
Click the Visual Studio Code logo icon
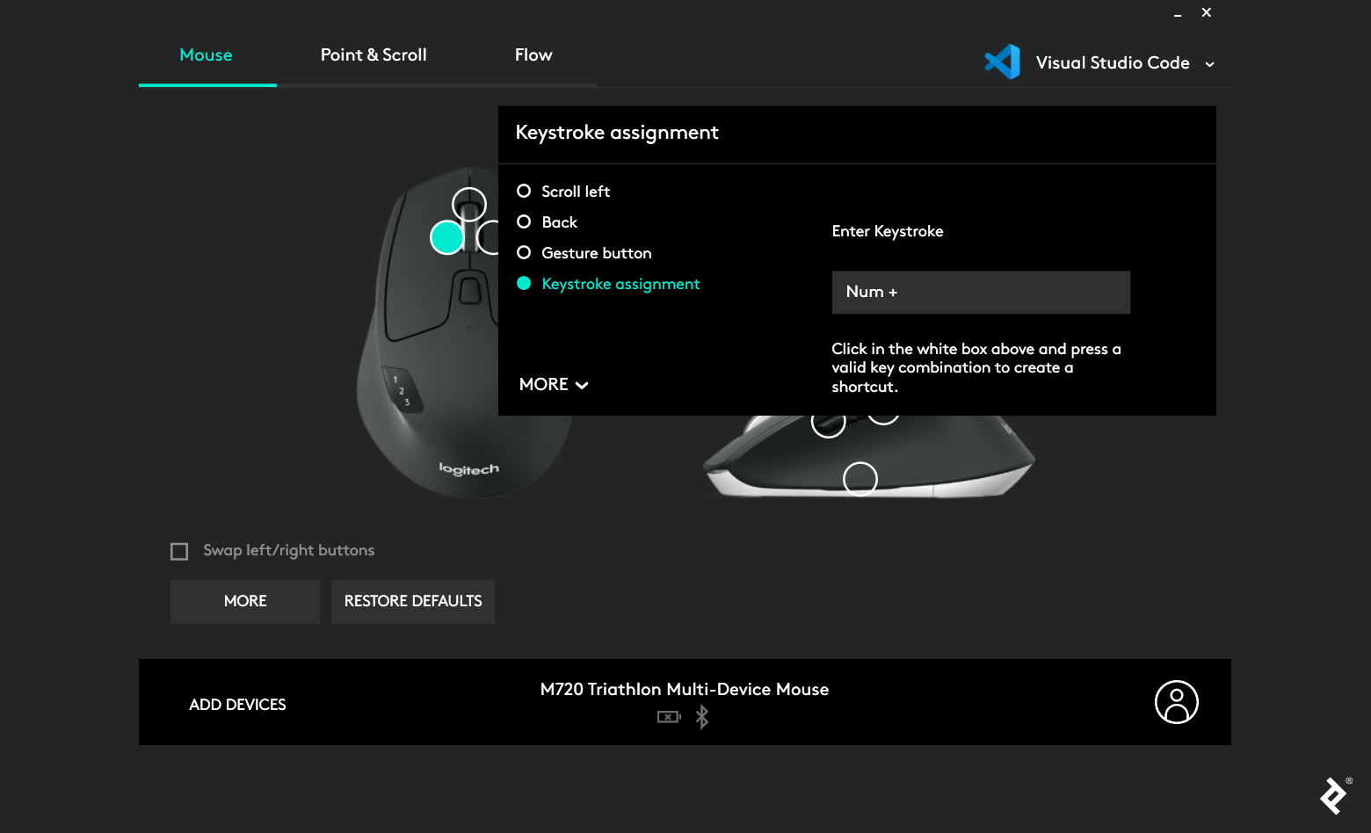(1002, 62)
